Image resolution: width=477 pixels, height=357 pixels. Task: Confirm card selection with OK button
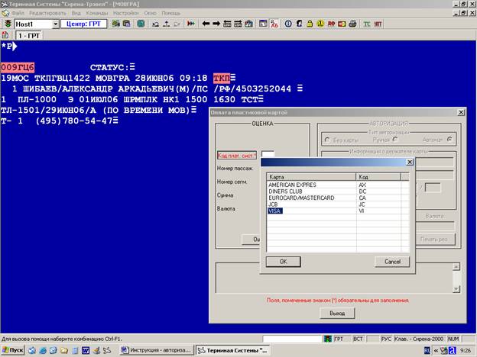[x=283, y=262]
